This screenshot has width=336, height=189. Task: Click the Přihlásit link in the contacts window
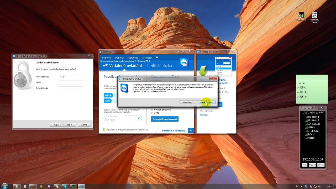point(204,115)
